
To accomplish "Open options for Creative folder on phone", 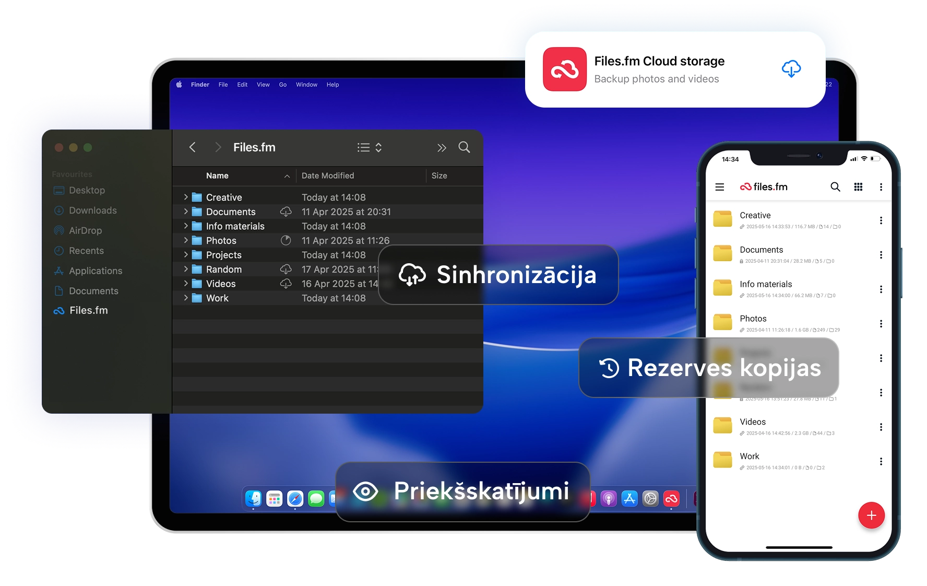I will [x=881, y=220].
